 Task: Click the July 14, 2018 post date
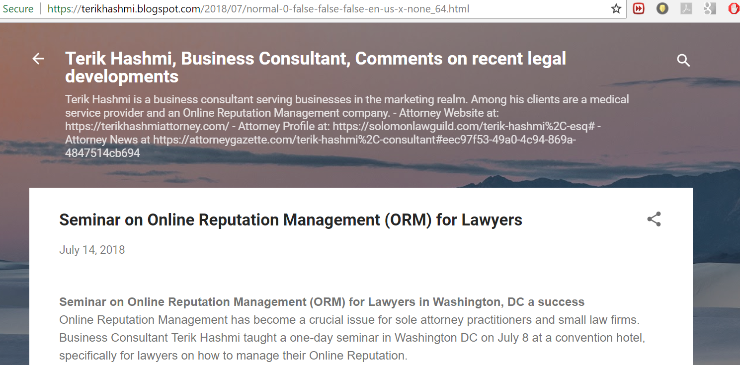(x=92, y=249)
